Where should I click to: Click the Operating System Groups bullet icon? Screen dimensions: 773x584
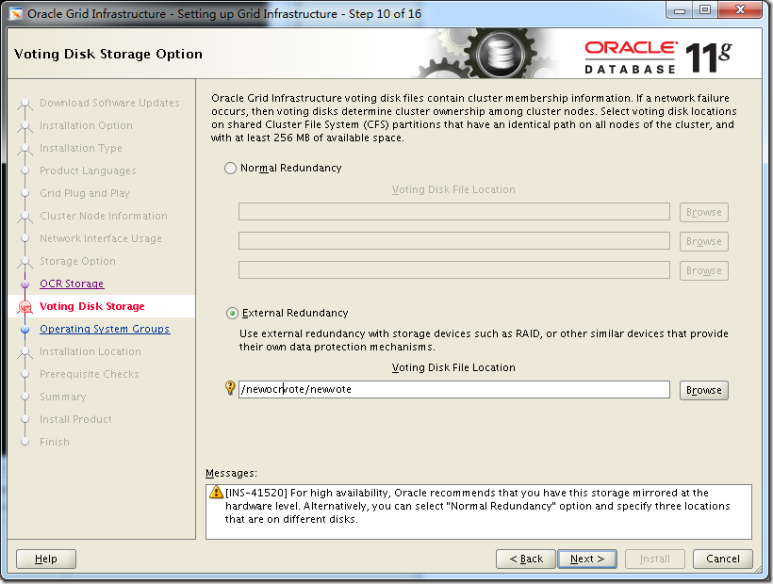[25, 330]
